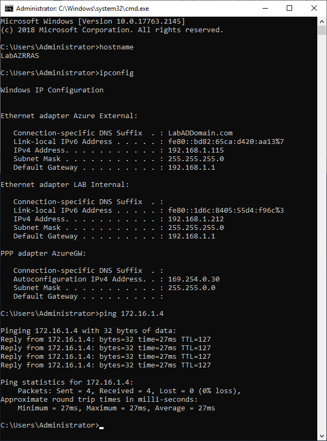The width and height of the screenshot is (327, 441).
Task: Click the scrollbar down arrow
Action: pos(323,436)
